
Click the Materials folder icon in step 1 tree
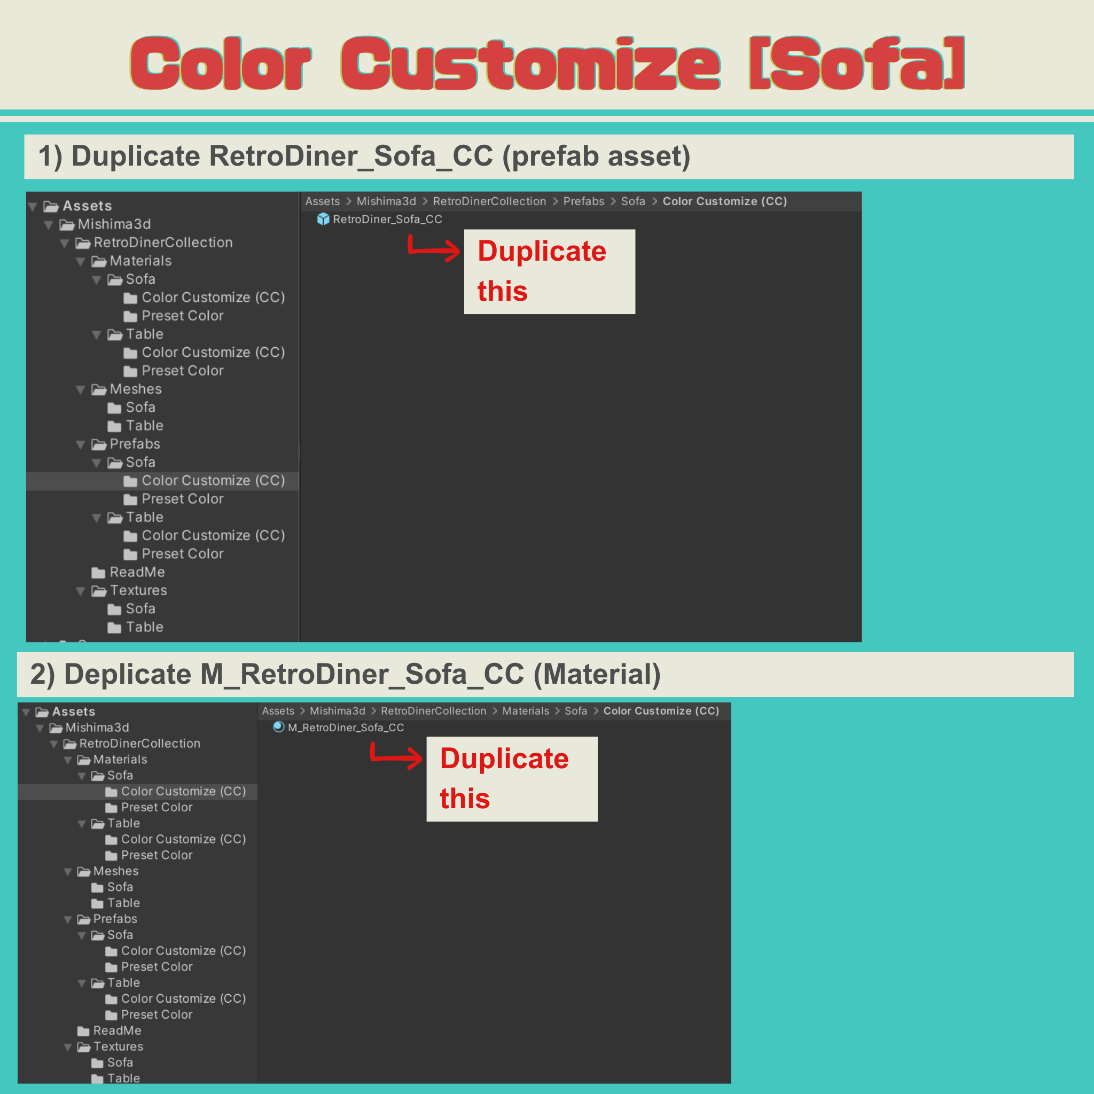pos(99,261)
